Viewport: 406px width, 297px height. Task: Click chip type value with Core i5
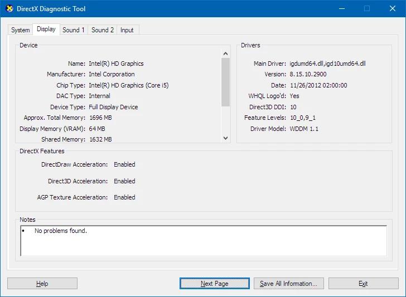(x=129, y=85)
